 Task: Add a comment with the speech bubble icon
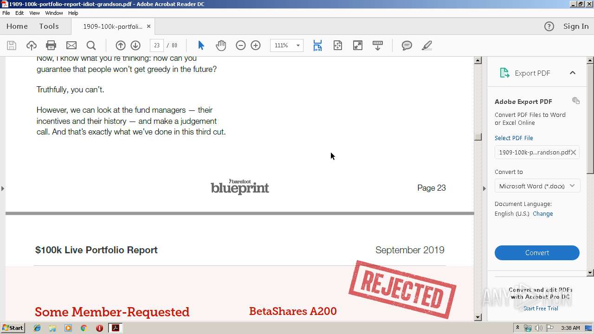click(x=407, y=45)
